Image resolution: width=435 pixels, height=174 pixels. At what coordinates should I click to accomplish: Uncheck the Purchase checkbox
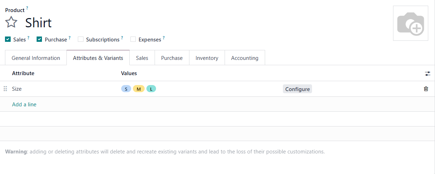(x=39, y=39)
